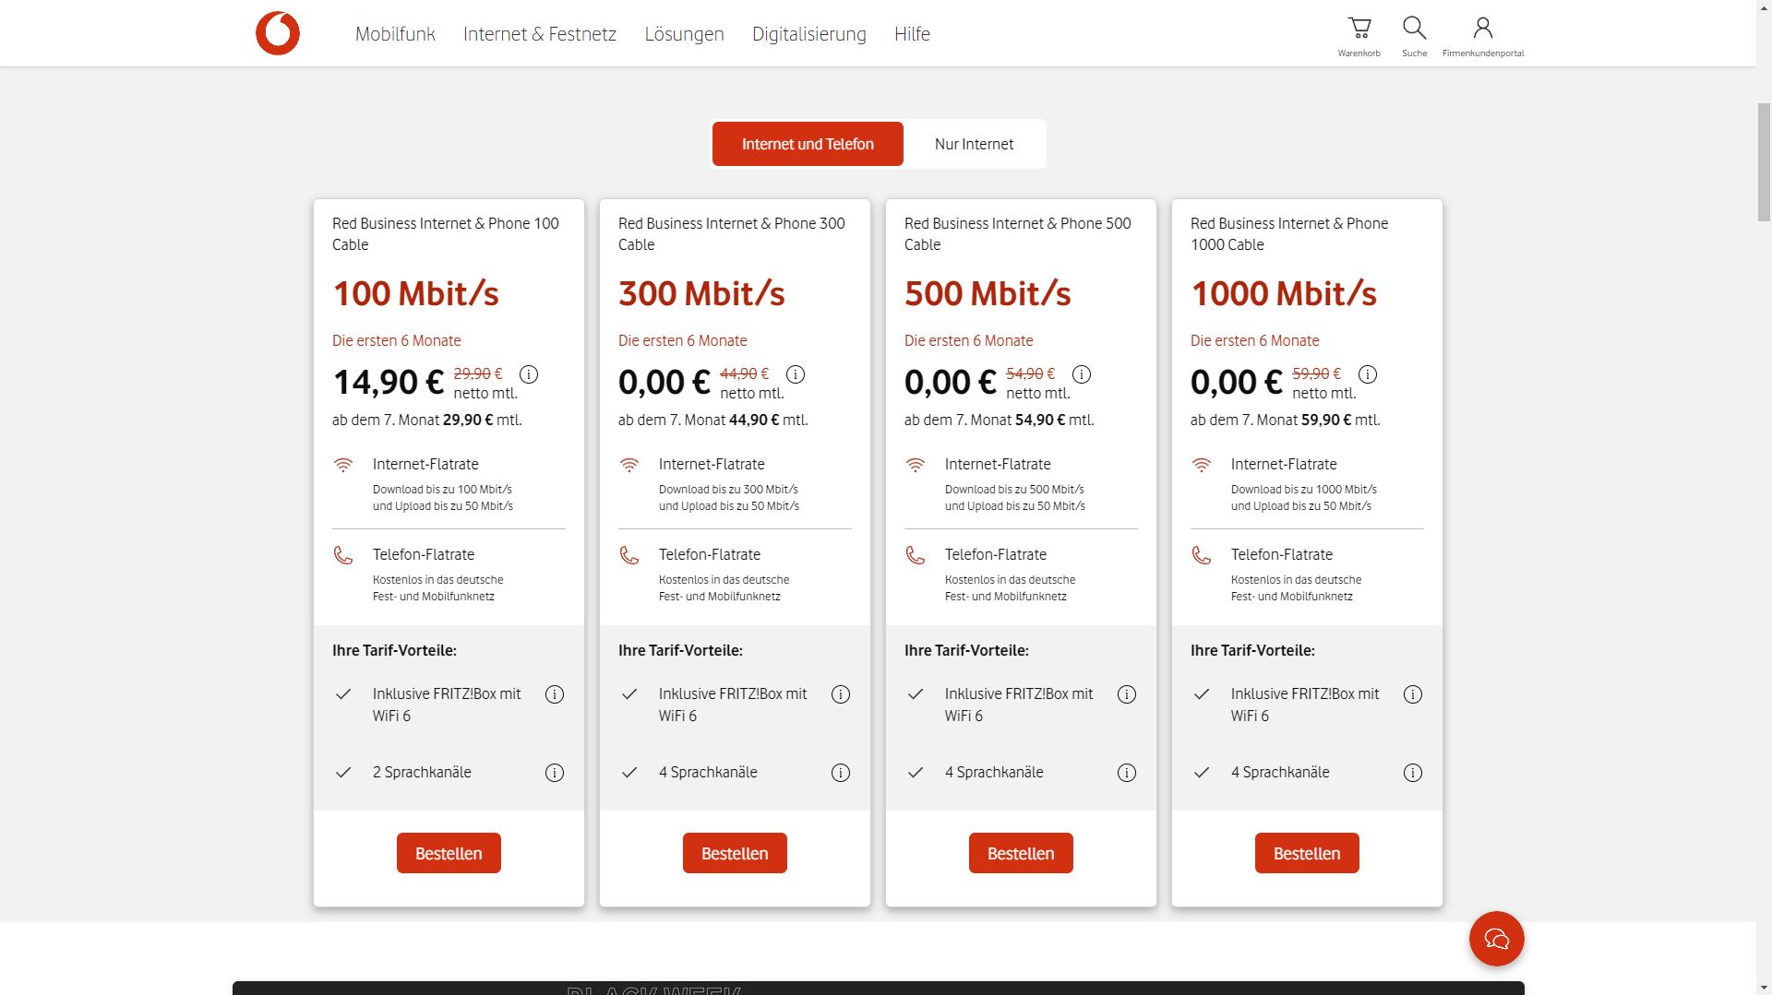Click the 'ab dem 7. Monat 29,90 €' text
The height and width of the screenshot is (995, 1772).
(x=413, y=420)
